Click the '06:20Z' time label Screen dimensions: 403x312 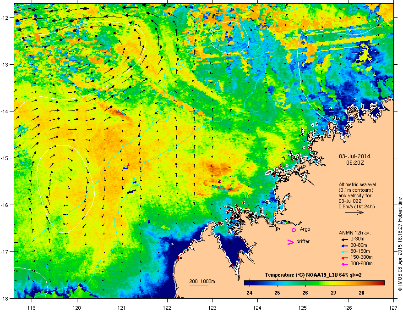[355, 163]
